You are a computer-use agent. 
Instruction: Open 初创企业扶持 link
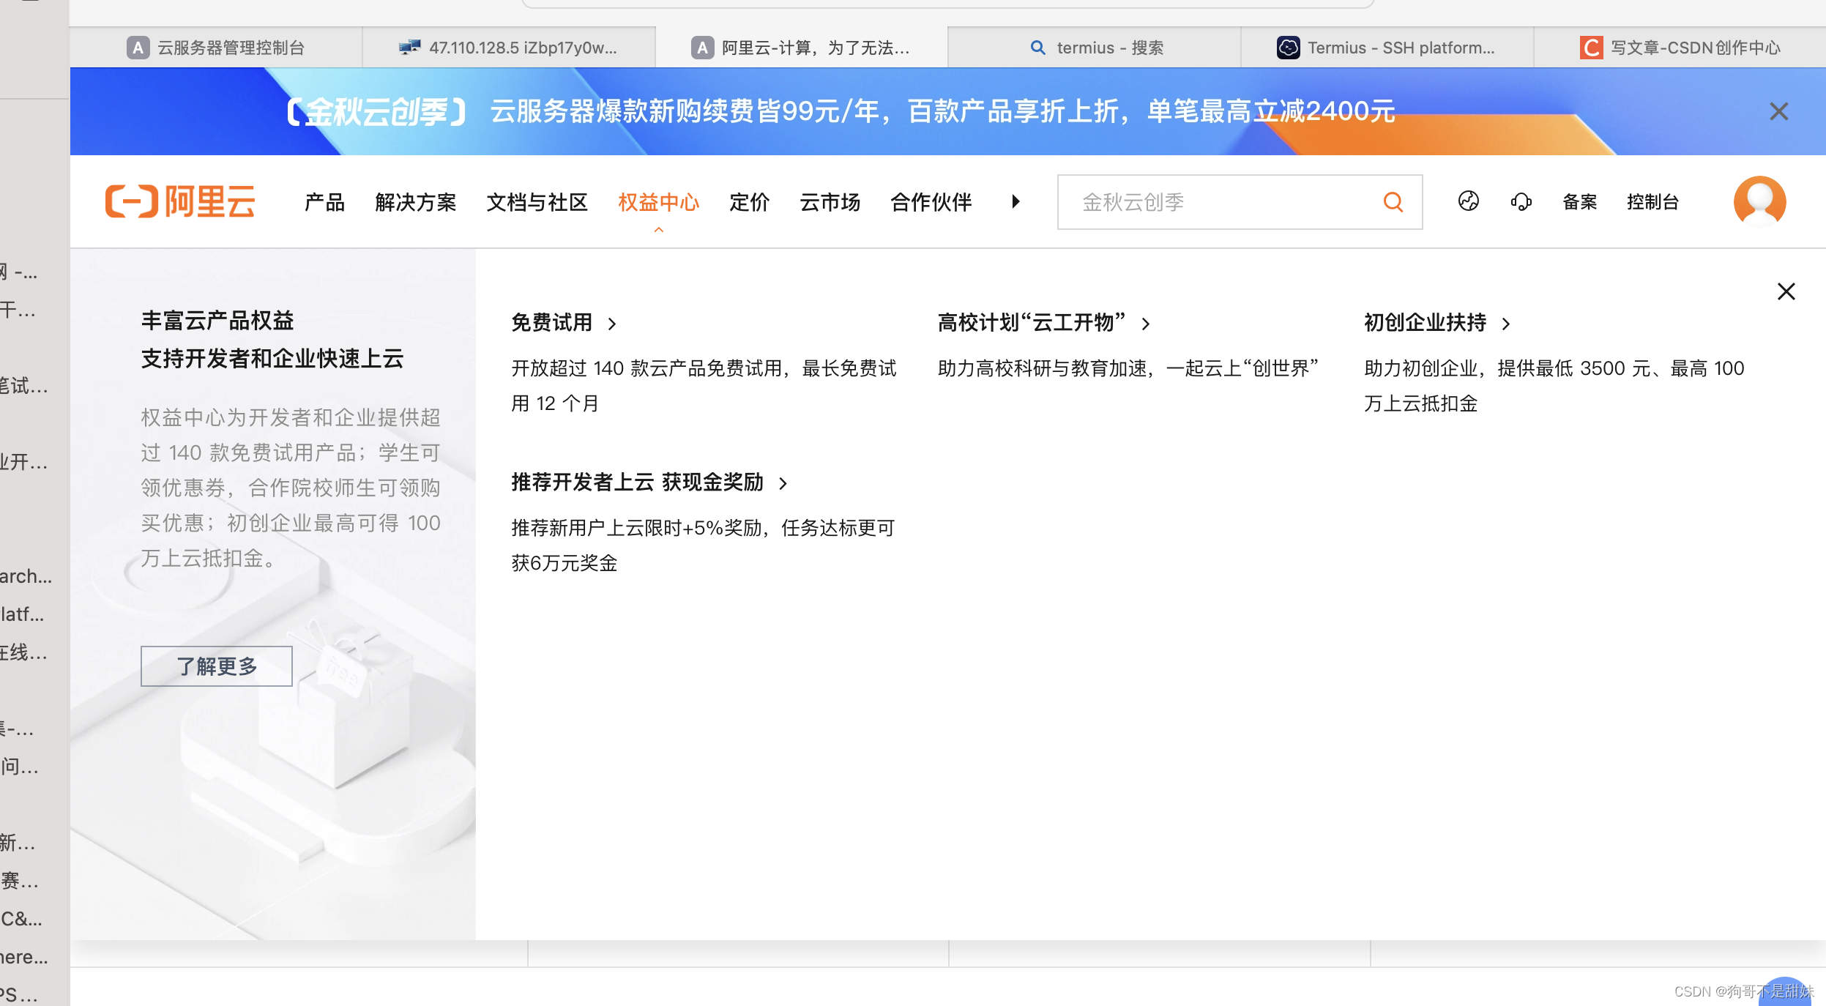coord(1425,322)
